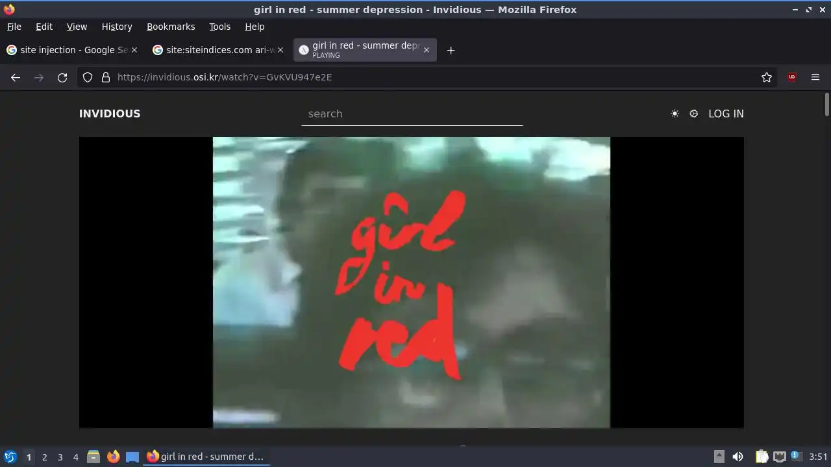Switch to workspace 2
This screenshot has width=831, height=467.
point(44,457)
